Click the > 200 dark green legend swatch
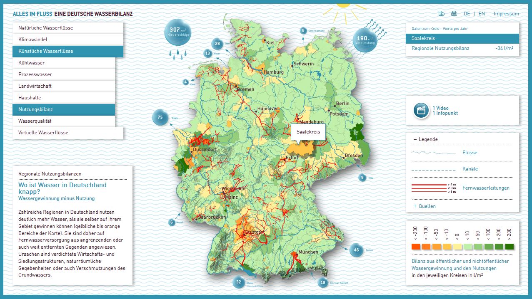 pos(509,247)
